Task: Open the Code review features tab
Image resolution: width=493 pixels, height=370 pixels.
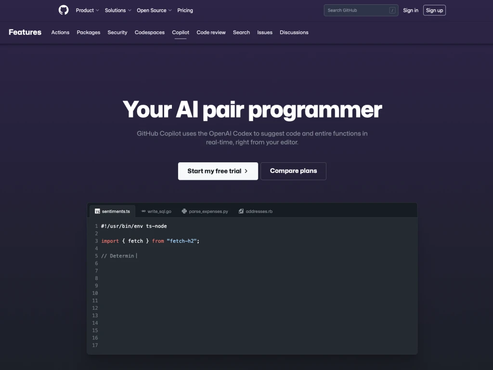Action: (211, 32)
